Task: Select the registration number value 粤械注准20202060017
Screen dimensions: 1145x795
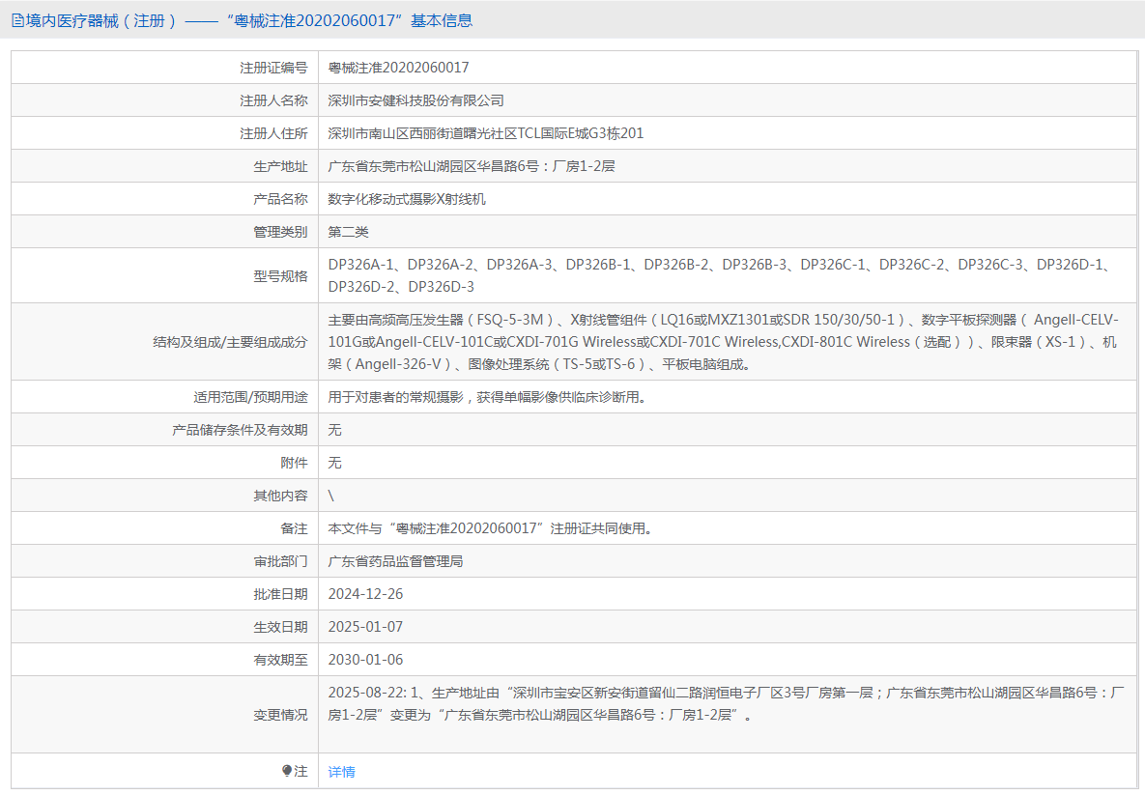Action: [399, 68]
